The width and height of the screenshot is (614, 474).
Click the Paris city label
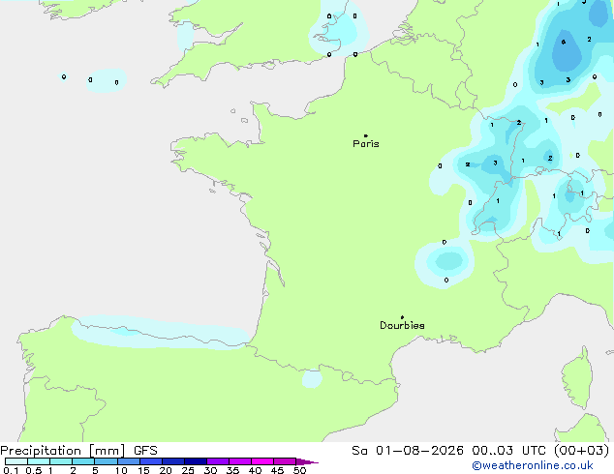click(x=366, y=144)
